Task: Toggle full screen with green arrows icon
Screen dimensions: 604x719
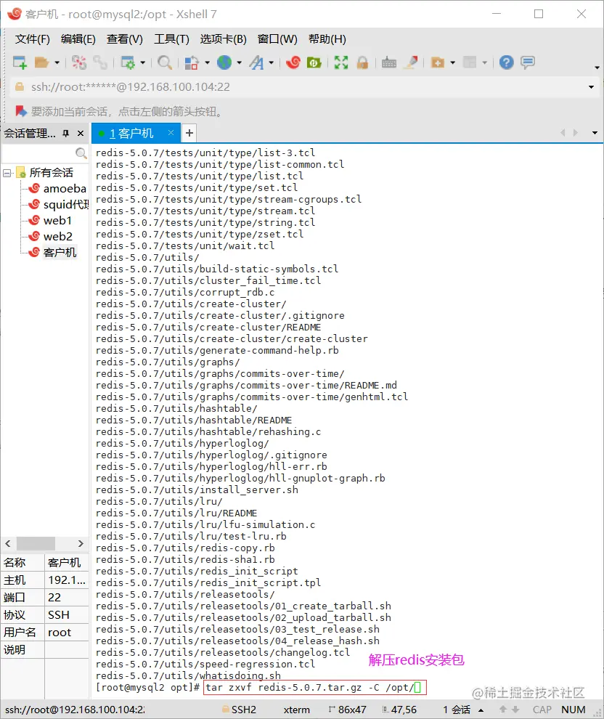Action: 341,62
